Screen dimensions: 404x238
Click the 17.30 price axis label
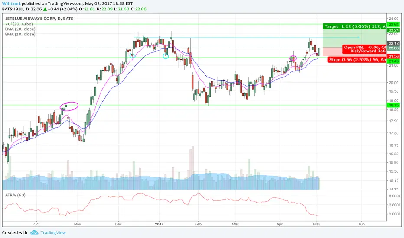(x=394, y=133)
